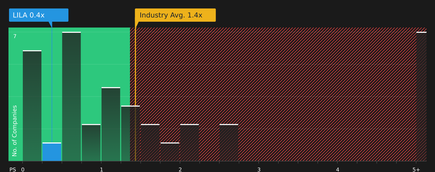Click the LILA 0.4x label
The image size is (435, 172).
[39, 15]
